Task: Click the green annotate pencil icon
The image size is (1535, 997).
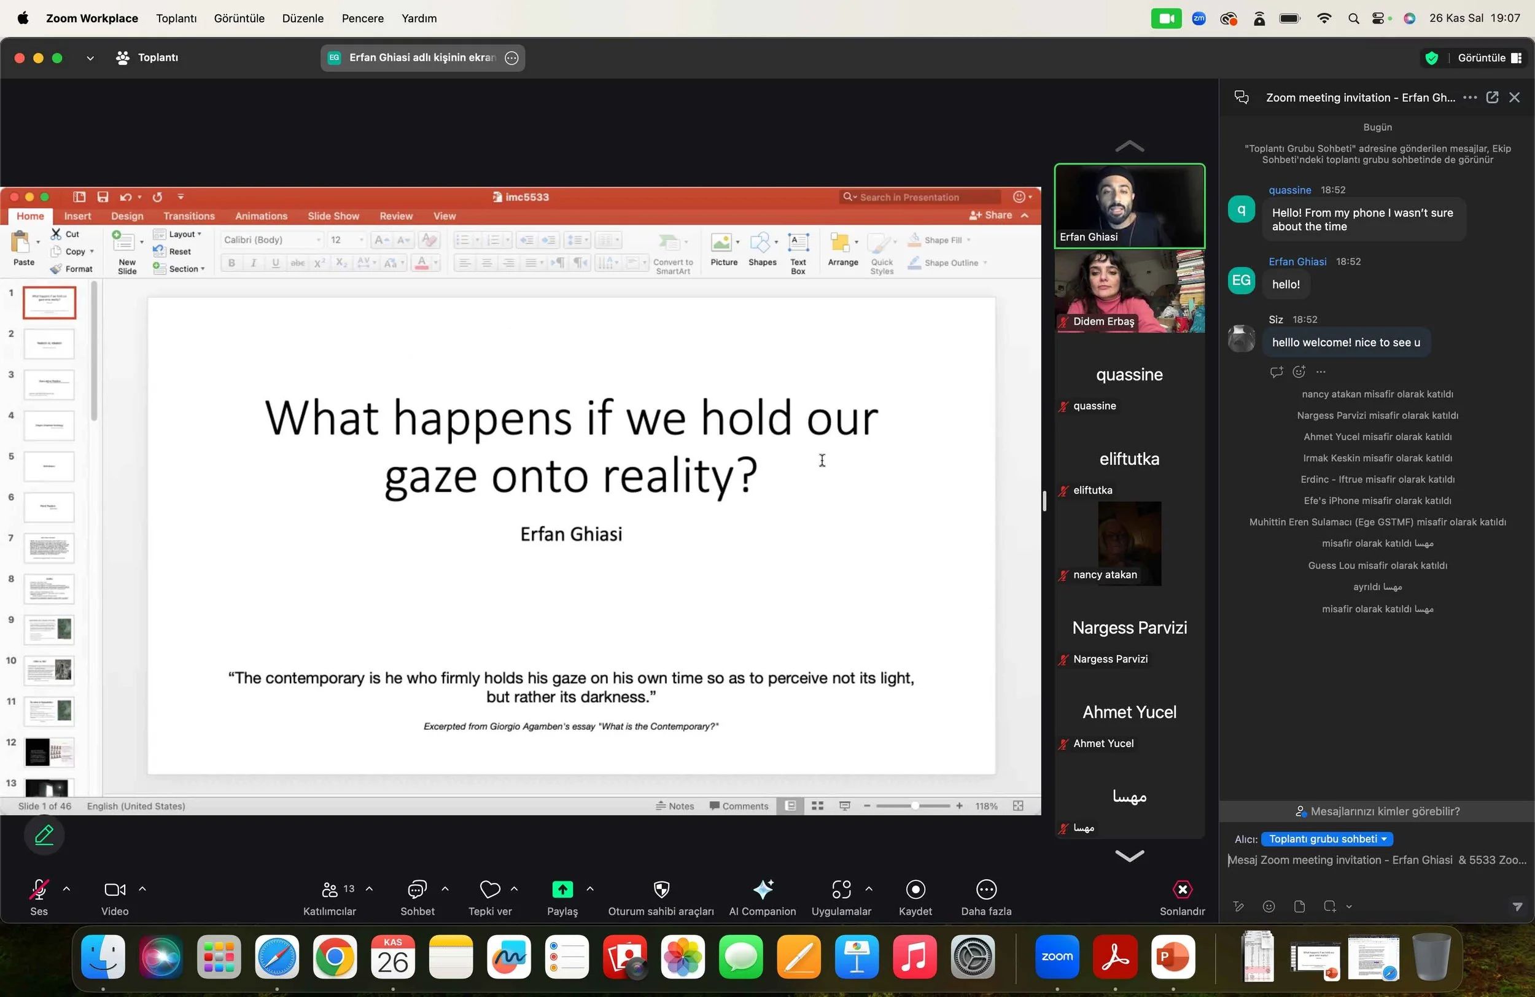Action: pyautogui.click(x=44, y=835)
